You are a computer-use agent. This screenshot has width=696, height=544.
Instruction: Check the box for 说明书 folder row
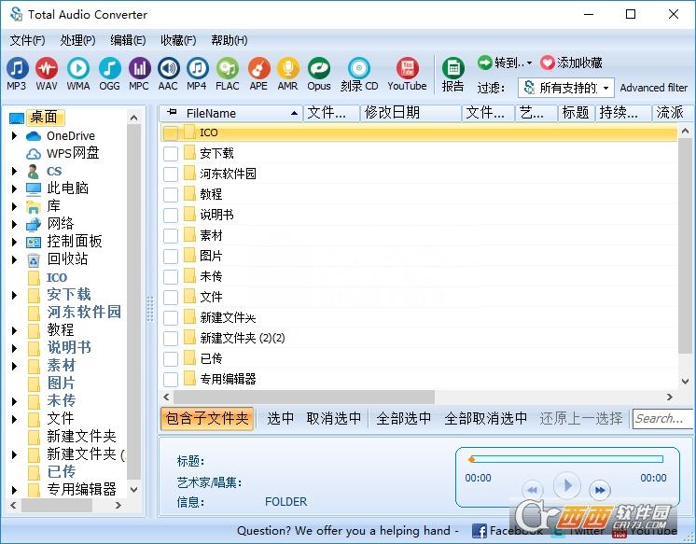[x=171, y=216]
